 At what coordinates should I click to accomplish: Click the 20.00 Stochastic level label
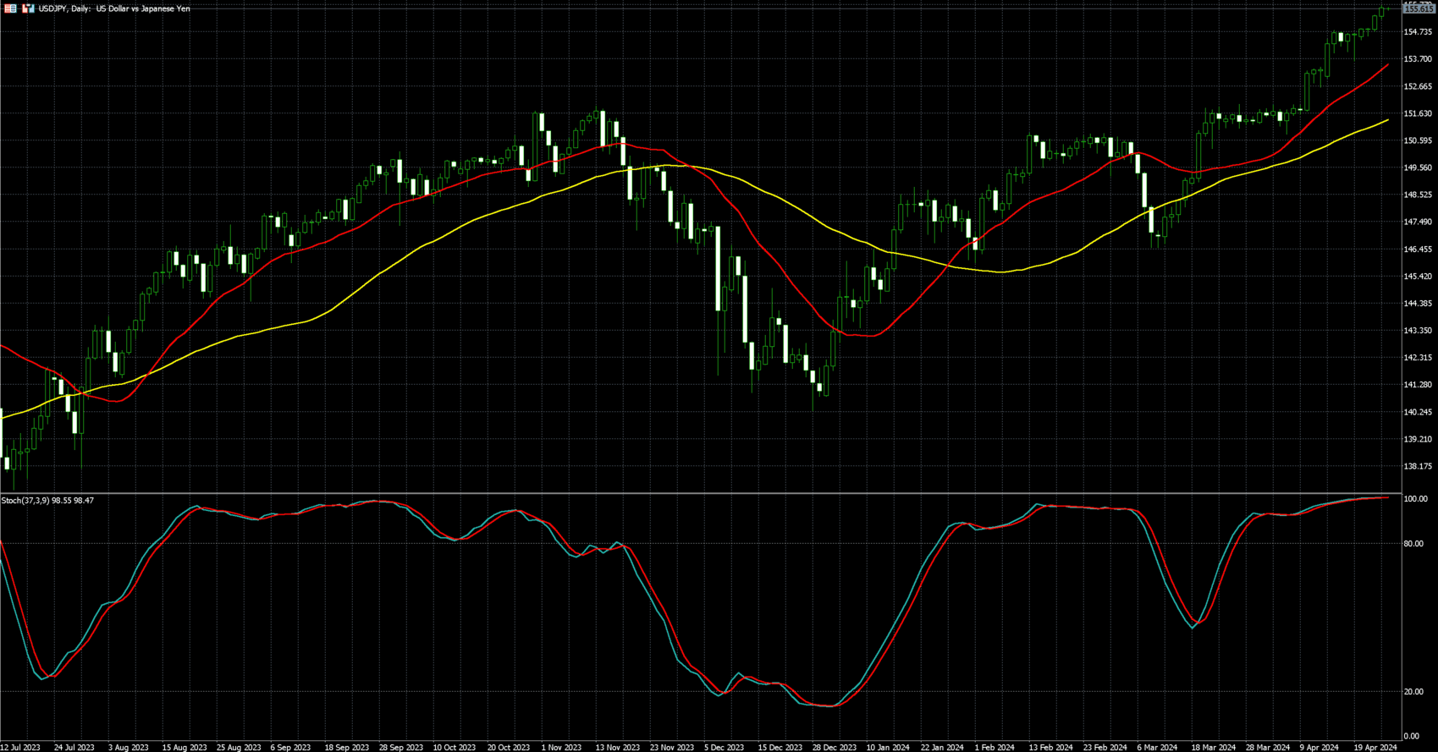click(1413, 692)
